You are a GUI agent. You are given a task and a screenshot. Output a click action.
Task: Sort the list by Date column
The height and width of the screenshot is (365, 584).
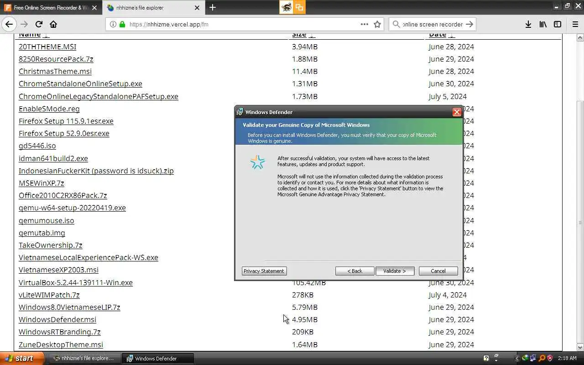[442, 34]
